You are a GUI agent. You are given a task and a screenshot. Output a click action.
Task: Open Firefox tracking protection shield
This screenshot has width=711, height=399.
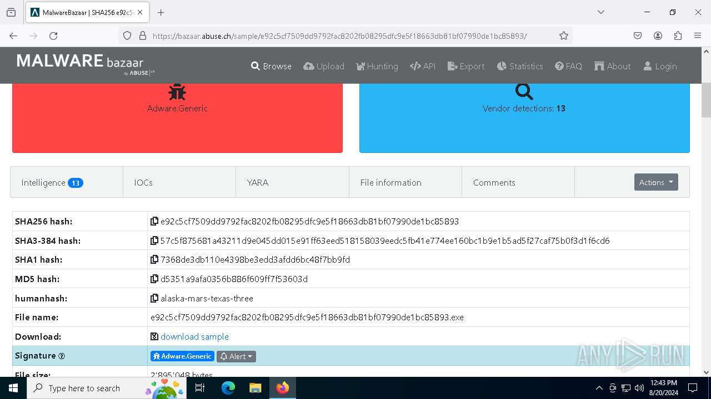click(x=127, y=35)
